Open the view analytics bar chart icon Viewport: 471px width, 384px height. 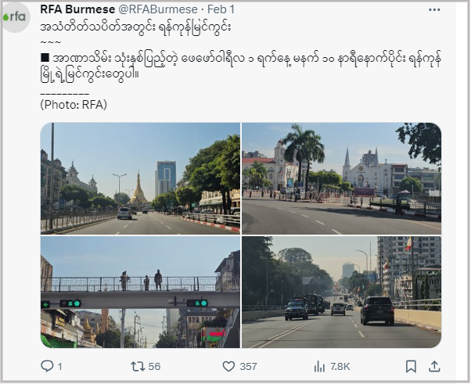point(319,367)
